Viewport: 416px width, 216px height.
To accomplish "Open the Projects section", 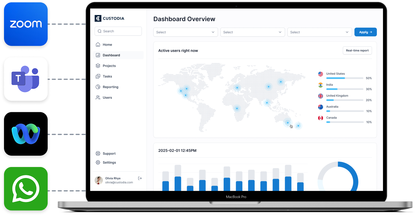I will [118, 66].
